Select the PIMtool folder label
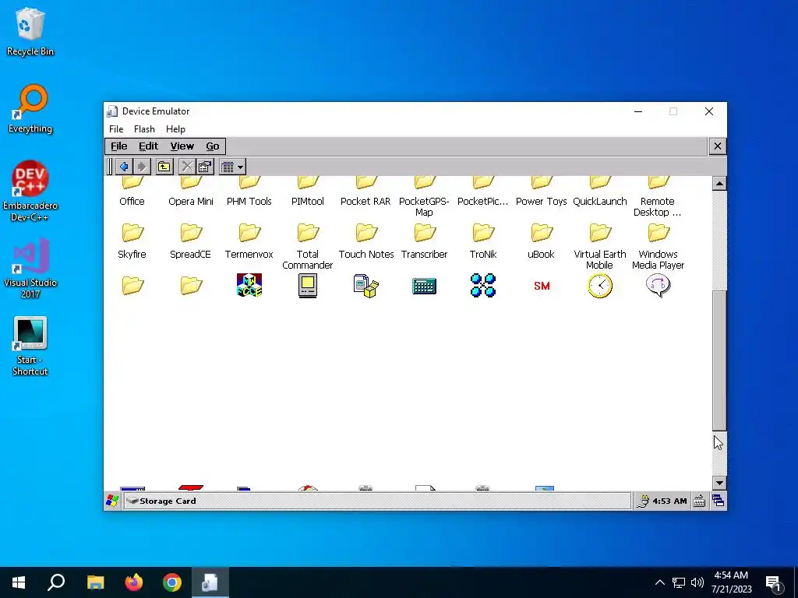 [x=308, y=202]
